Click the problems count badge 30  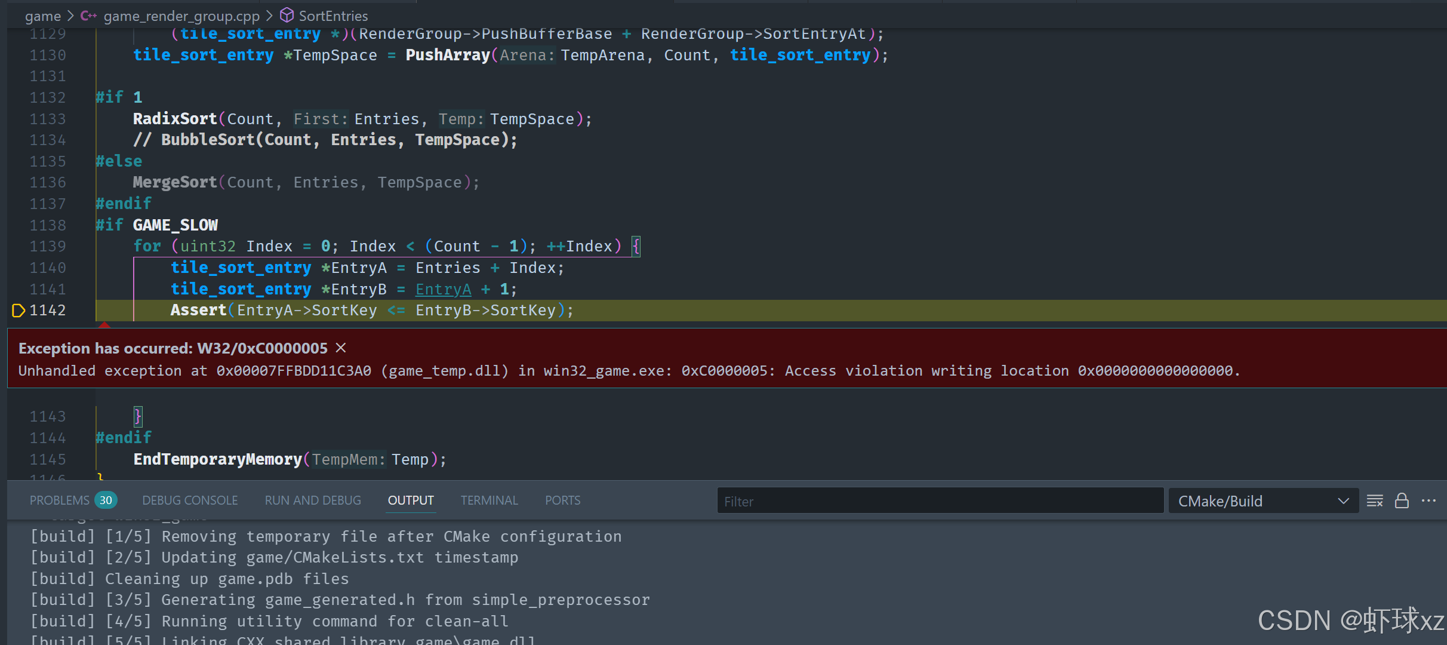tap(106, 500)
